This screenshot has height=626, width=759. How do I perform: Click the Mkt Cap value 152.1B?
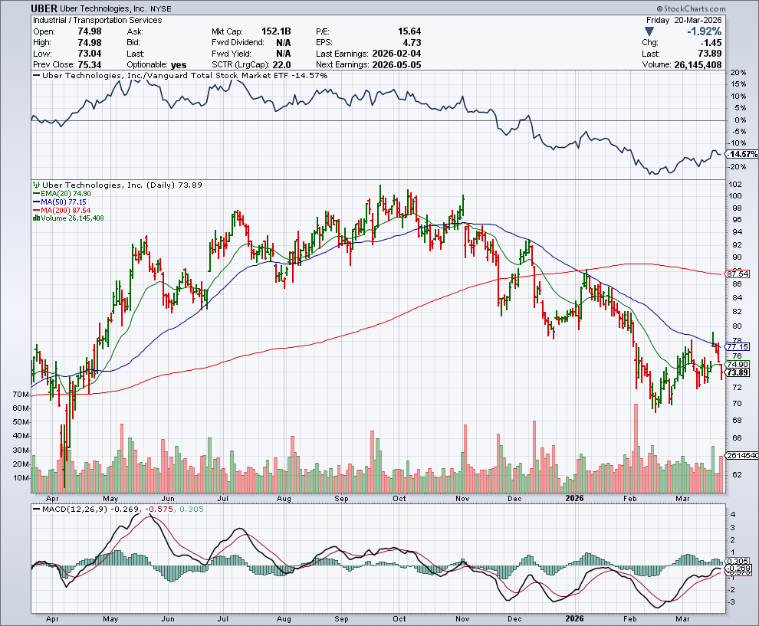276,31
